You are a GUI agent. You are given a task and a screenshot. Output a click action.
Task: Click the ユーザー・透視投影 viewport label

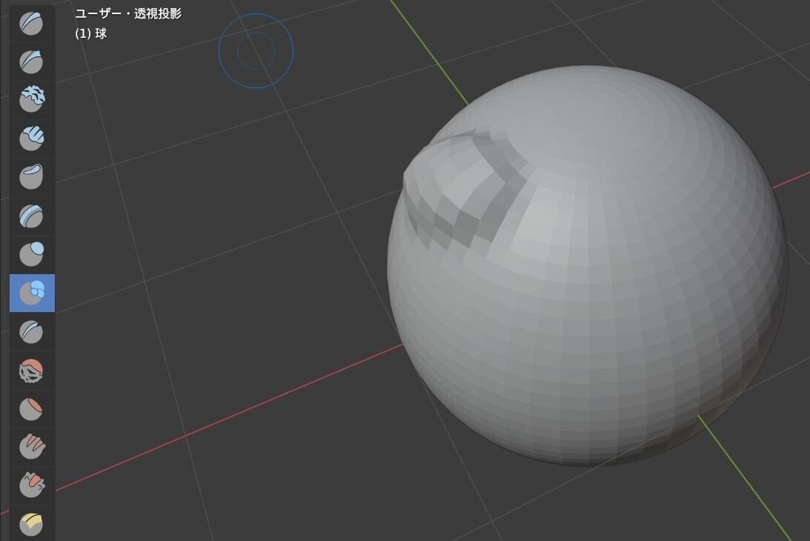coord(128,14)
